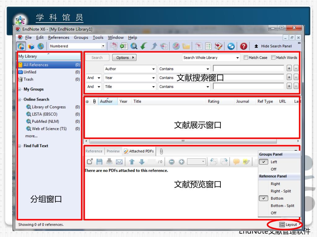Click blue Sync Library icon

[231, 46]
